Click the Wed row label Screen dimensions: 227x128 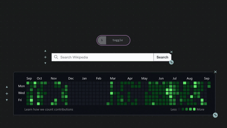(21, 93)
